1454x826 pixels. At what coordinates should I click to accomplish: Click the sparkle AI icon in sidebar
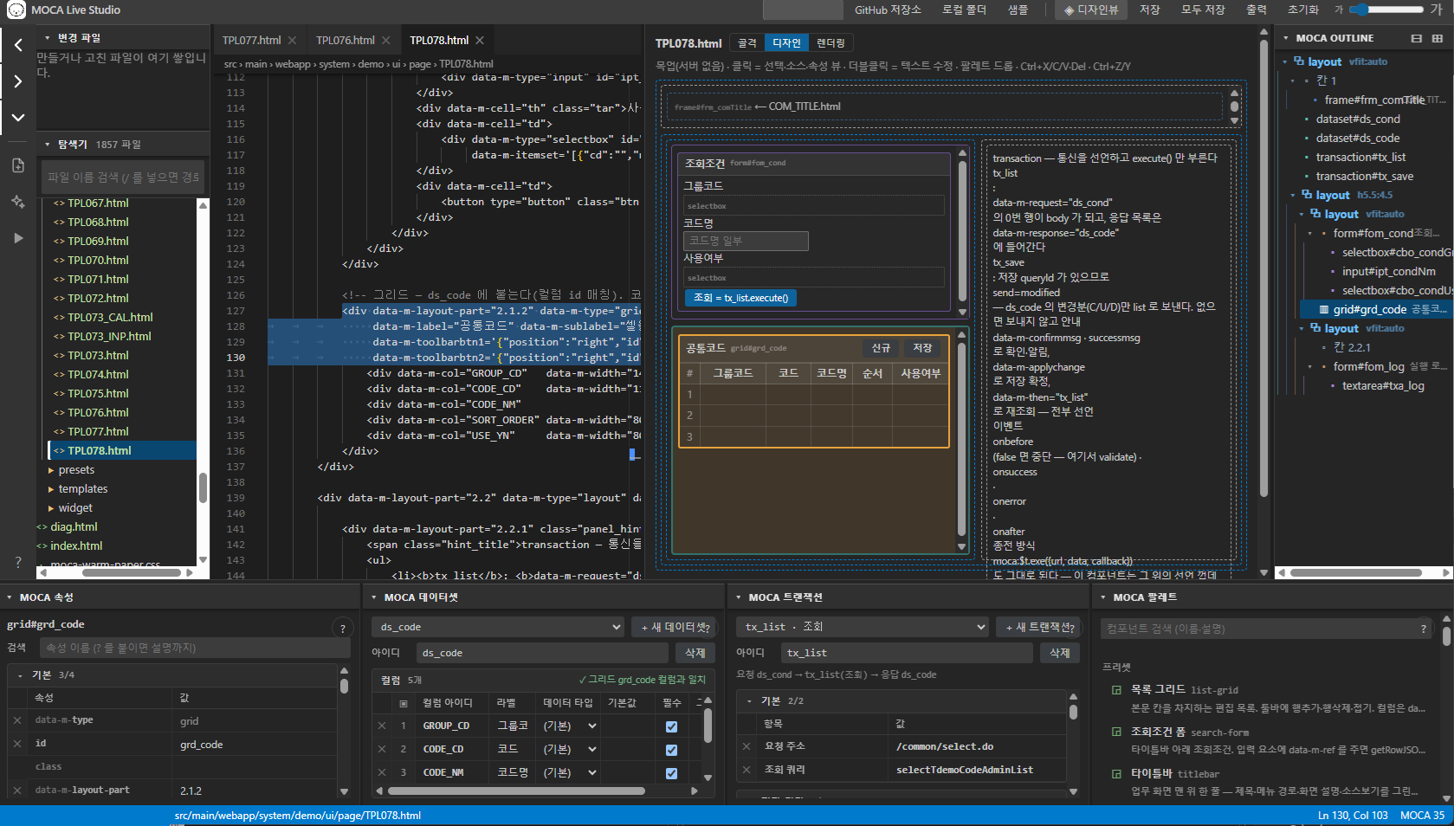tap(18, 202)
